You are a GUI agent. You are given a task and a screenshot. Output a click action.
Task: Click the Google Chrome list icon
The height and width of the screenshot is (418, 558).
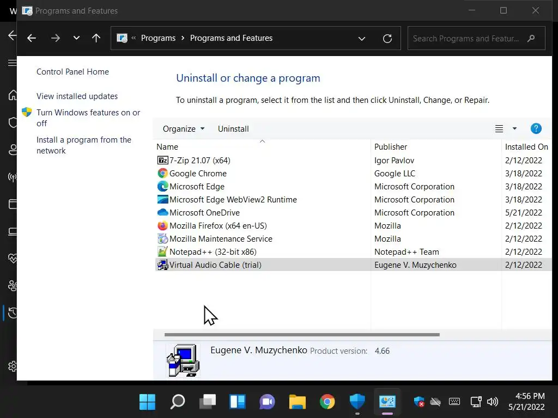[162, 174]
